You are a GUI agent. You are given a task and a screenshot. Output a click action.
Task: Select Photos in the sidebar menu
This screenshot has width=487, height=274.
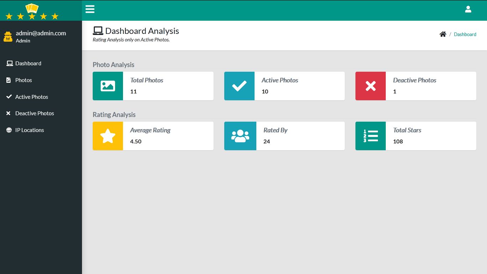point(24,80)
